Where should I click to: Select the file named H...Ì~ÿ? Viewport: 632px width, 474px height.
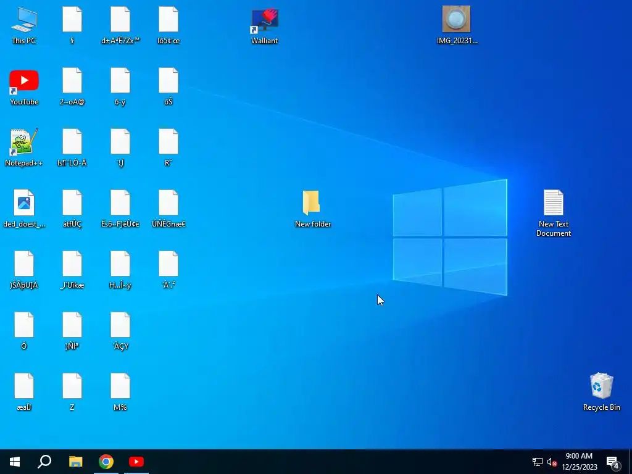click(120, 270)
